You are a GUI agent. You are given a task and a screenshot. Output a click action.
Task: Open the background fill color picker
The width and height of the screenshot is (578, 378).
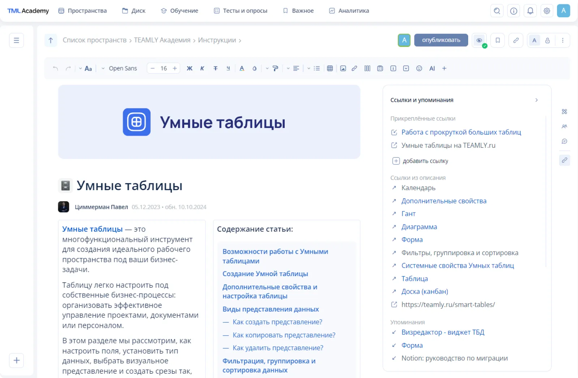point(254,68)
